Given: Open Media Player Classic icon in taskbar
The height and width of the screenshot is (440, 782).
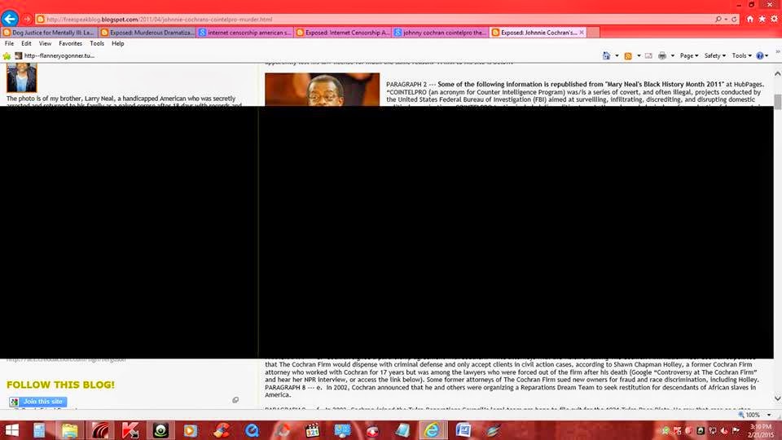Looking at the screenshot, I should point(312,430).
